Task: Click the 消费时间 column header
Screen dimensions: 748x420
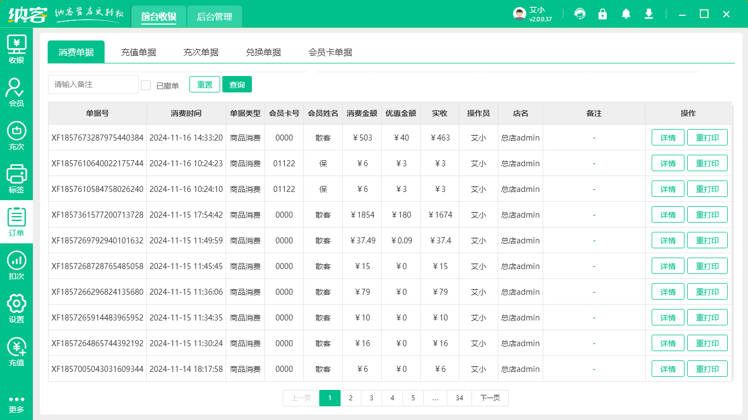Action: pos(186,113)
